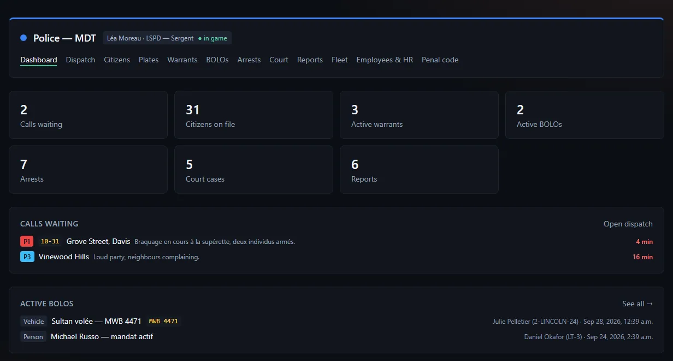
Task: Open the Warrants tab
Action: pyautogui.click(x=182, y=60)
